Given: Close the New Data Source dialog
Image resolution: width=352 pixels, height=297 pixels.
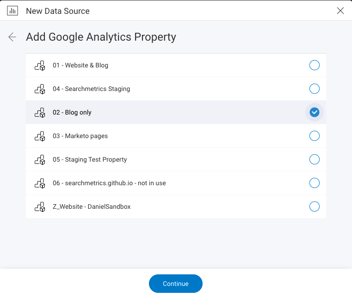Looking at the screenshot, I should (340, 11).
